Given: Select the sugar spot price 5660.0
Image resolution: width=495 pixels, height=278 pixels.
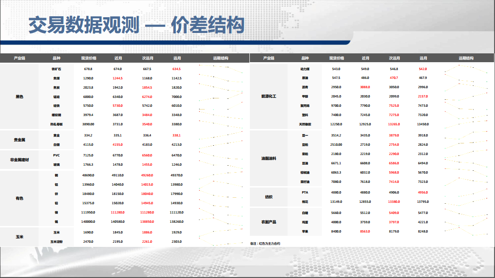Looking at the screenshot, I should pos(336,213).
